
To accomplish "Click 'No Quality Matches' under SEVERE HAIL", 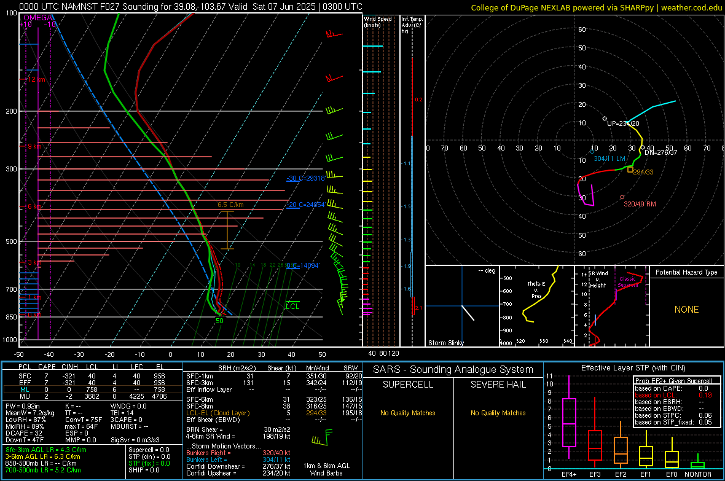I will tap(498, 413).
